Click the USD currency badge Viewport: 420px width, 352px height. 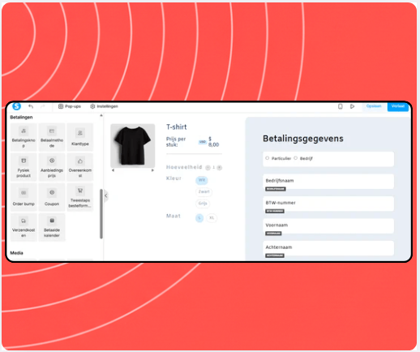203,142
